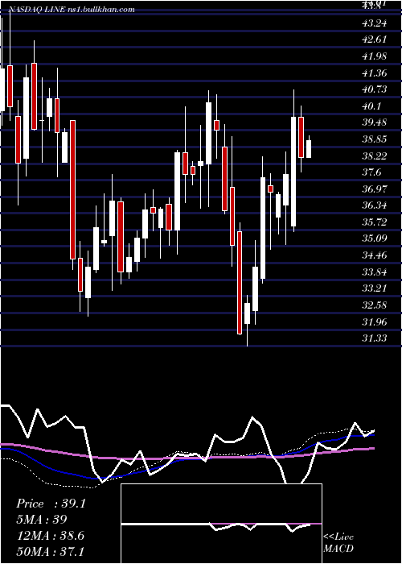Select the 40.73 price axis label
This screenshot has height=564, width=402.
375,89
